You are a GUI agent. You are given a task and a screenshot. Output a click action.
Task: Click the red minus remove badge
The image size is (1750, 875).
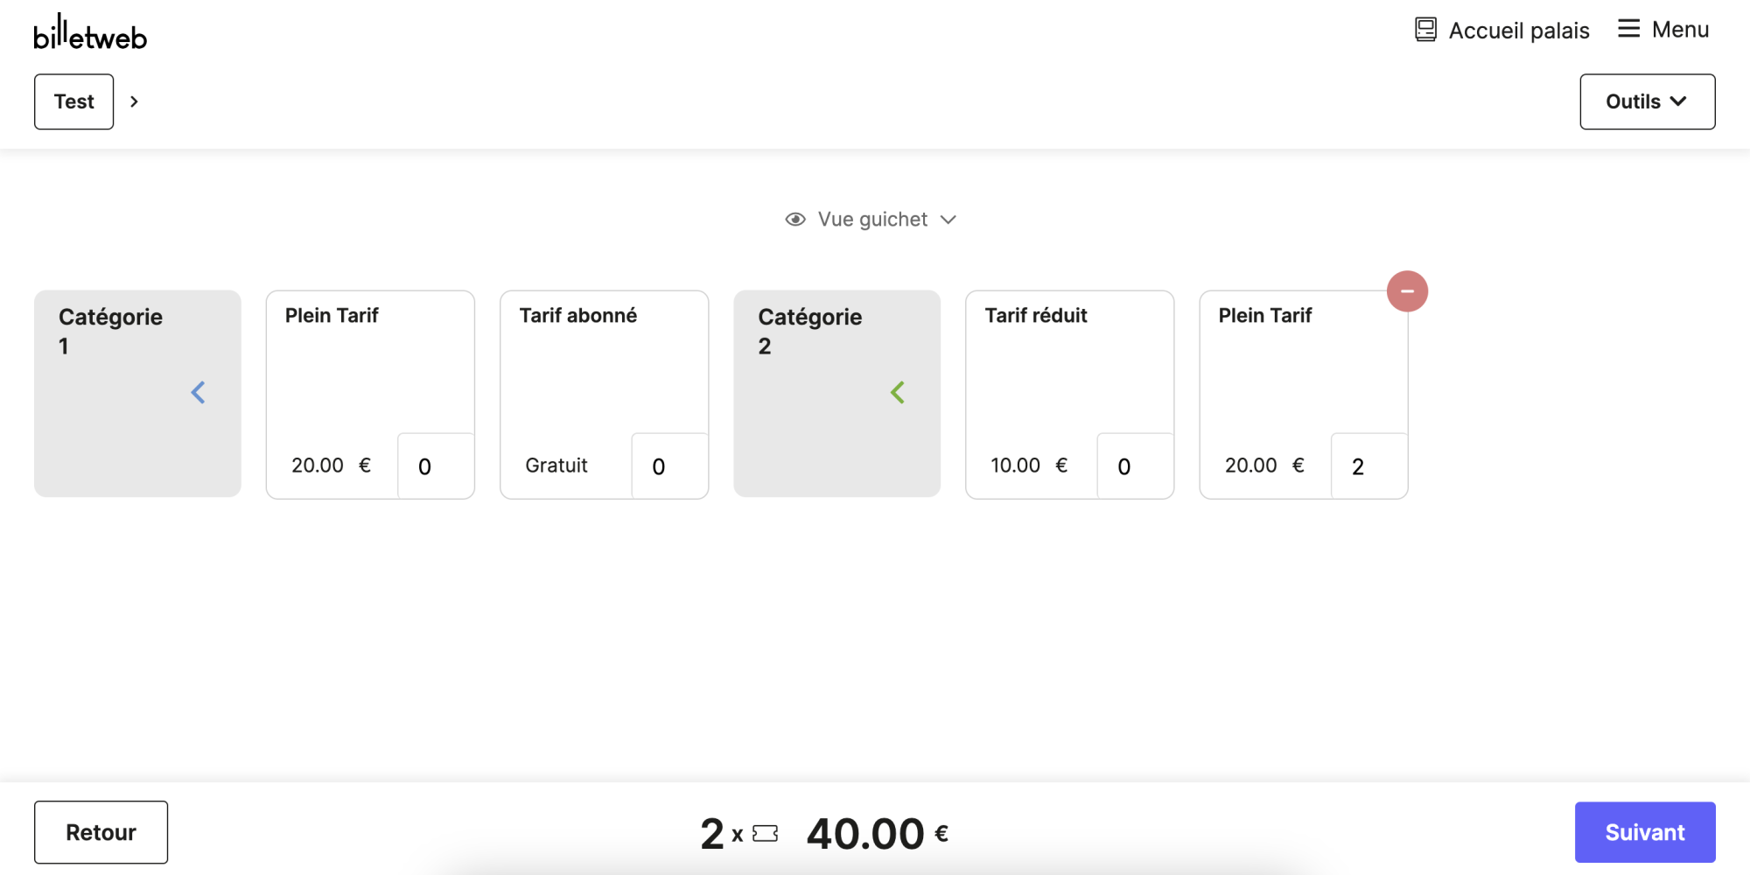coord(1407,291)
